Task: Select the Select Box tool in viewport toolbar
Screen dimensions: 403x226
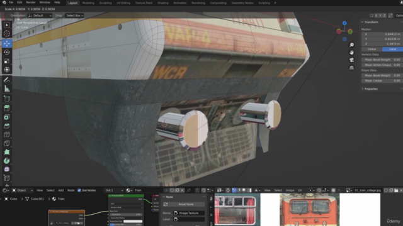Action: coord(7,25)
